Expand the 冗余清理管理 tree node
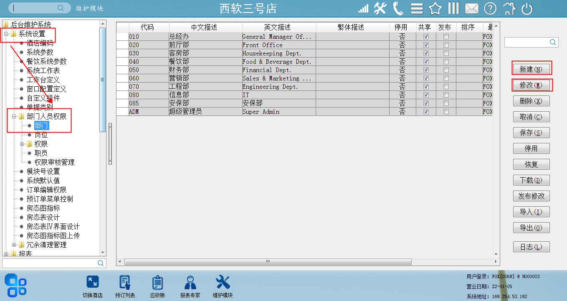This screenshot has height=301, width=567. click(14, 245)
